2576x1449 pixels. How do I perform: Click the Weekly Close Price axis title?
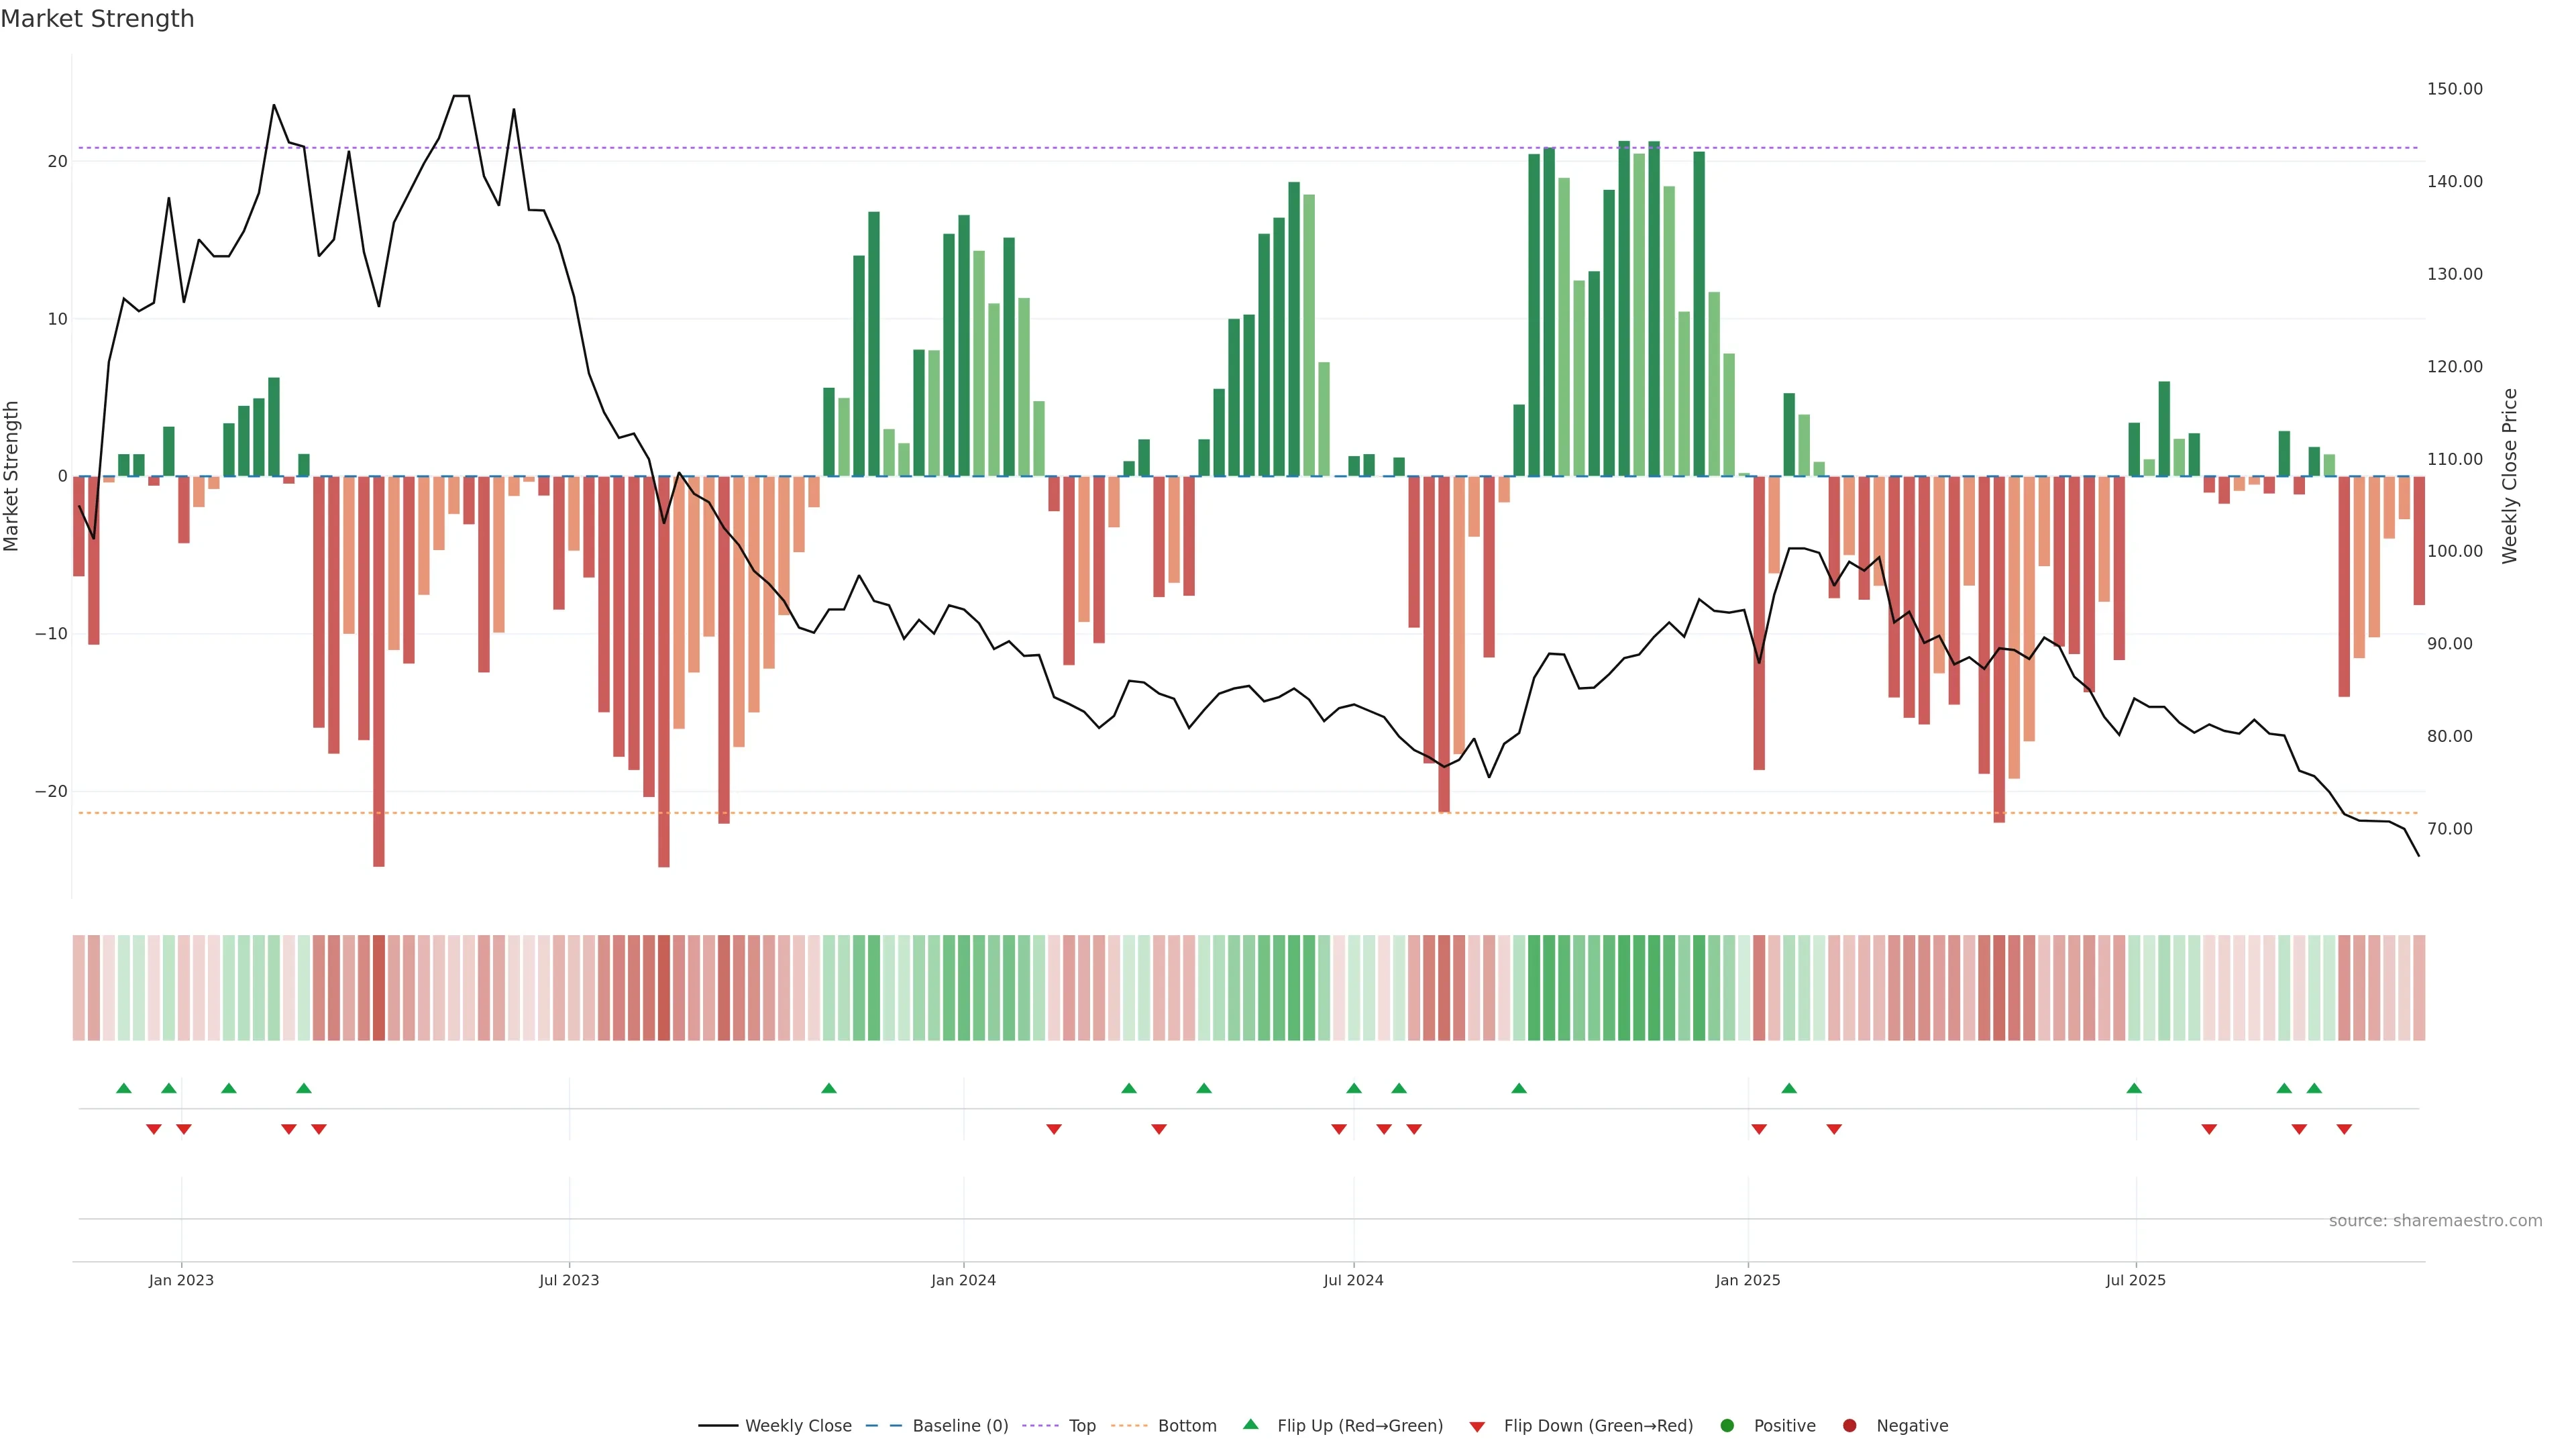click(2510, 476)
